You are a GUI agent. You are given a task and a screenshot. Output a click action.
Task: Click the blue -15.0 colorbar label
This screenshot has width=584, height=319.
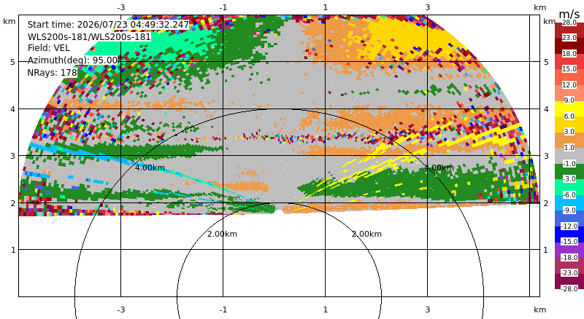click(569, 241)
